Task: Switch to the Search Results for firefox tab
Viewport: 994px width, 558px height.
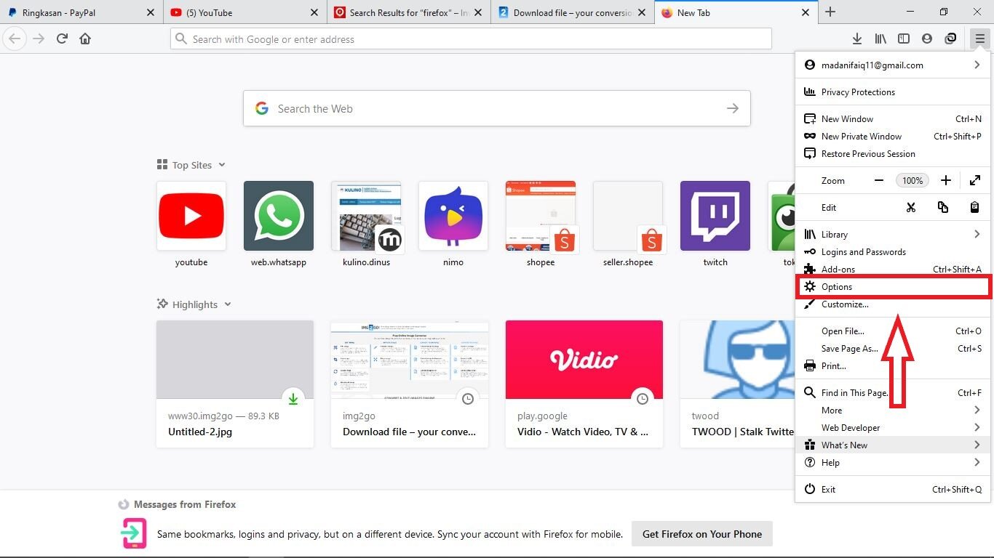Action: [x=407, y=12]
